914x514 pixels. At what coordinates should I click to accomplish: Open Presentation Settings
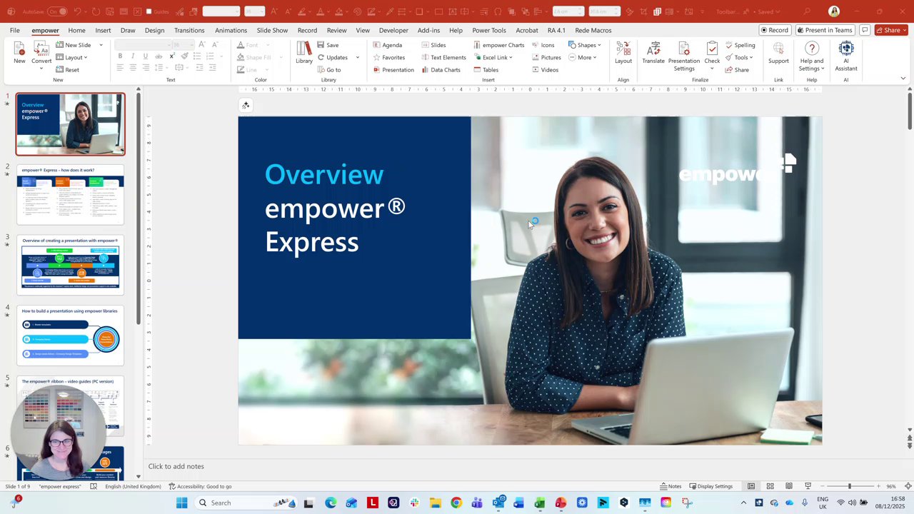684,56
